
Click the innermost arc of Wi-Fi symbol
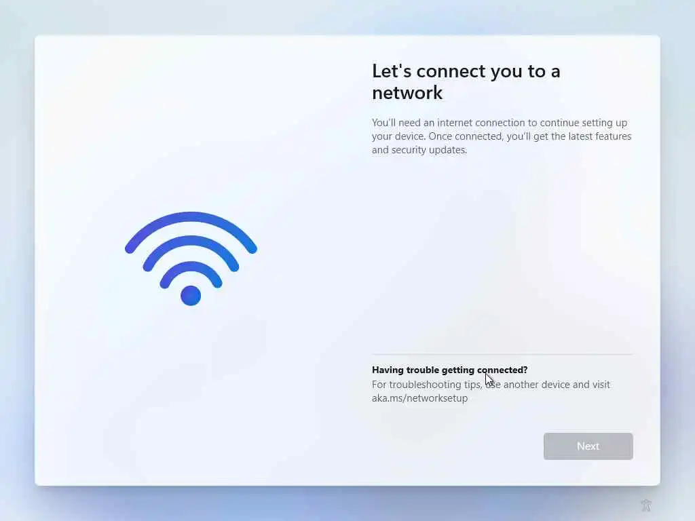point(191,267)
